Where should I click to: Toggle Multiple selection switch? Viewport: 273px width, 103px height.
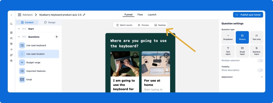coord(260,60)
